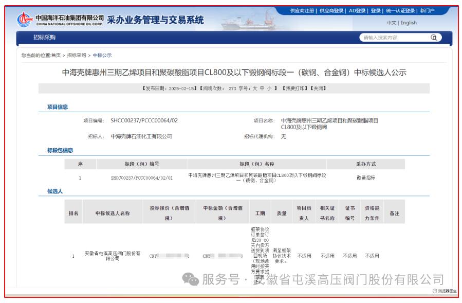Go to 中标公示 in breadcrumb
462x303 pixels.
coord(102,55)
